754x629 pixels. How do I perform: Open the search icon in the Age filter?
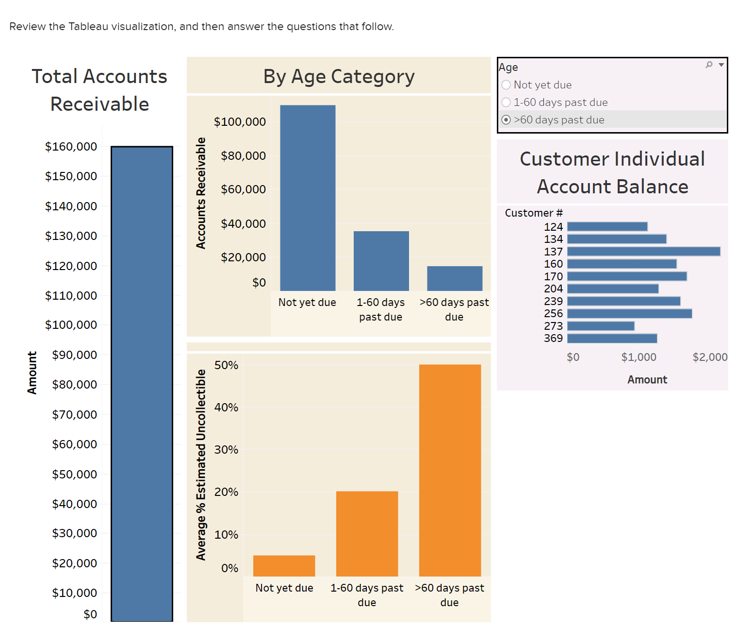click(x=709, y=64)
